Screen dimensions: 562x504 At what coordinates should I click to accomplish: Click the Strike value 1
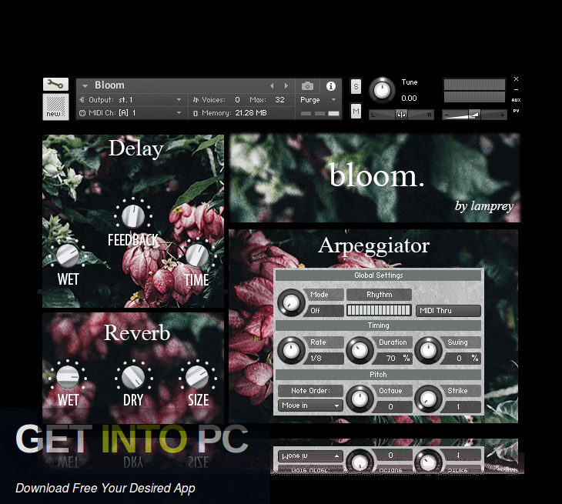(458, 407)
